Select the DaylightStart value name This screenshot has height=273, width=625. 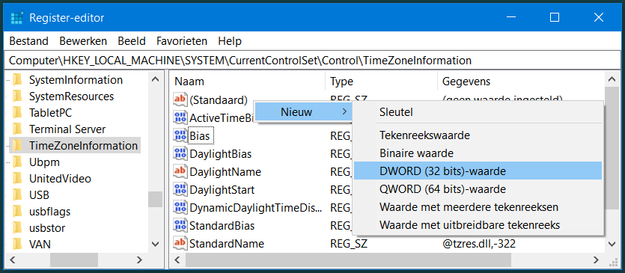pos(222,190)
